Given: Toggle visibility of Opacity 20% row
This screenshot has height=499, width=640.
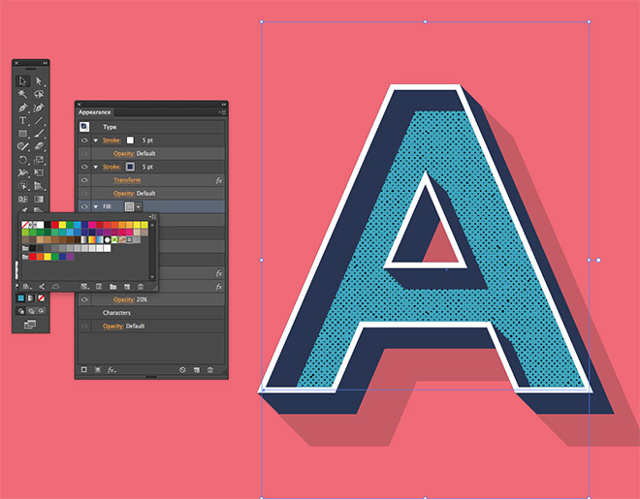Looking at the screenshot, I should (x=84, y=299).
